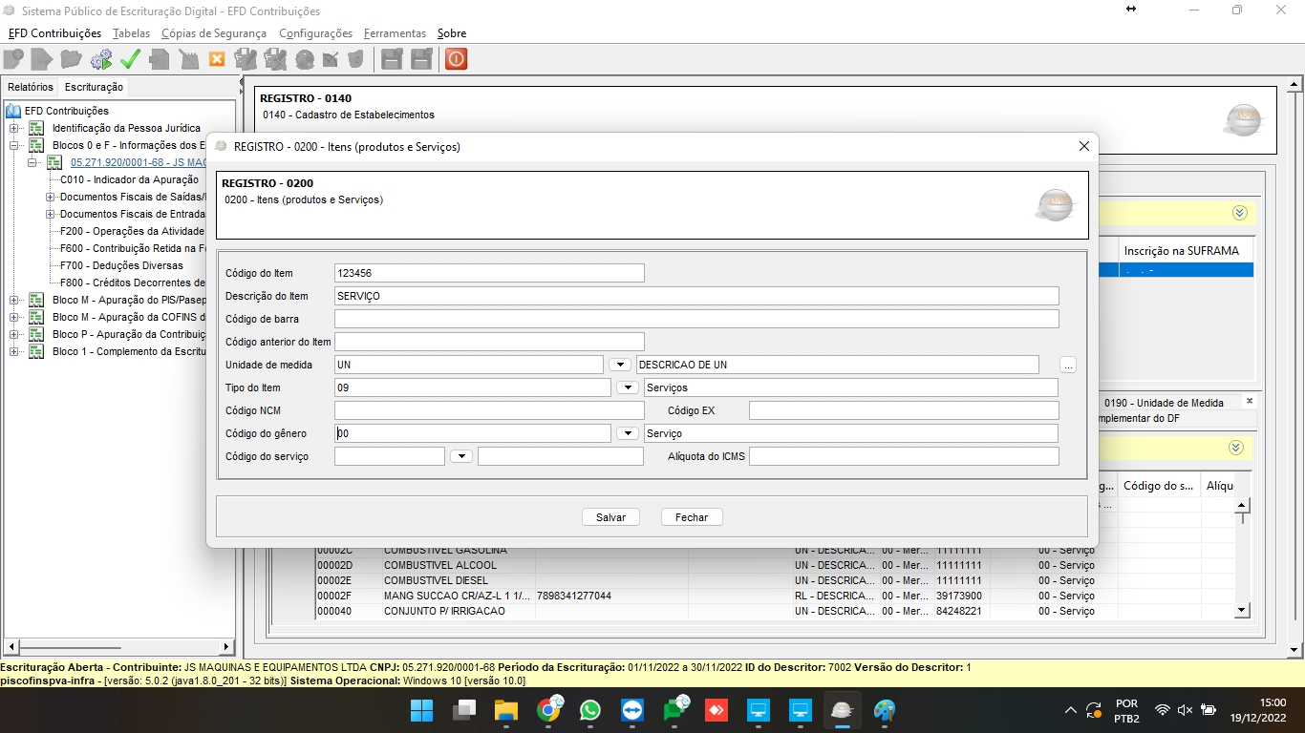Viewport: 1305px width, 733px height.
Task: Click the green checkmark validate icon
Action: pos(130,59)
